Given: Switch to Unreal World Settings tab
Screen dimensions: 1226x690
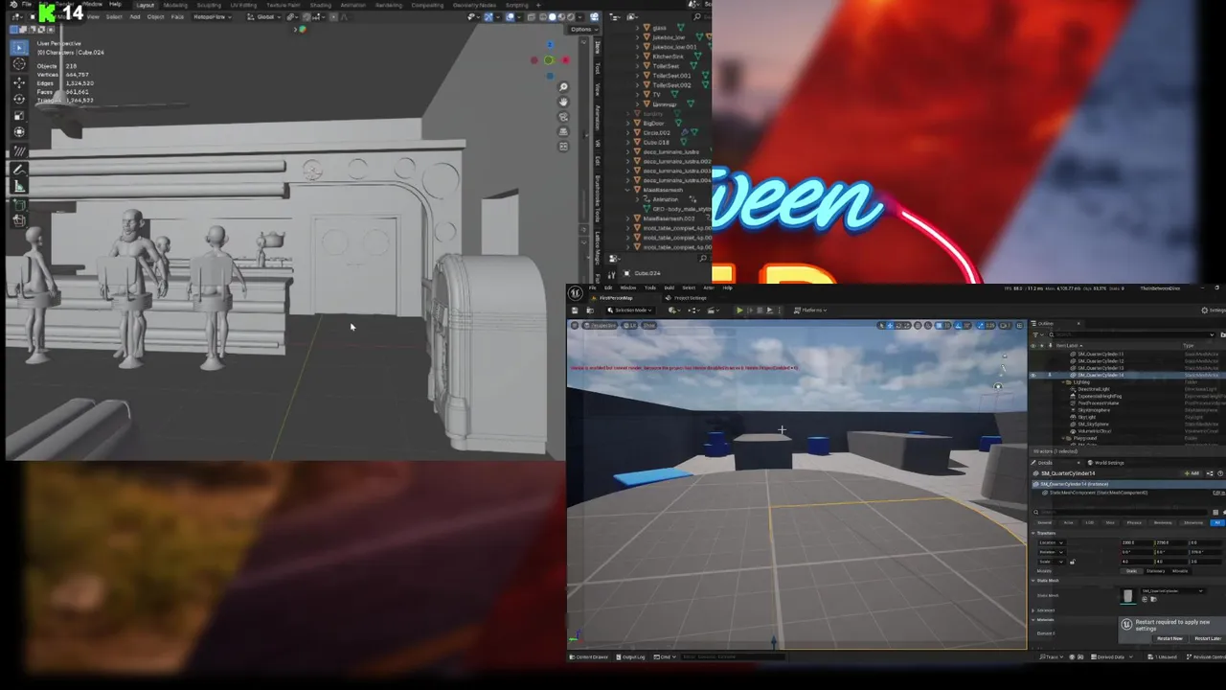Looking at the screenshot, I should tap(1105, 463).
